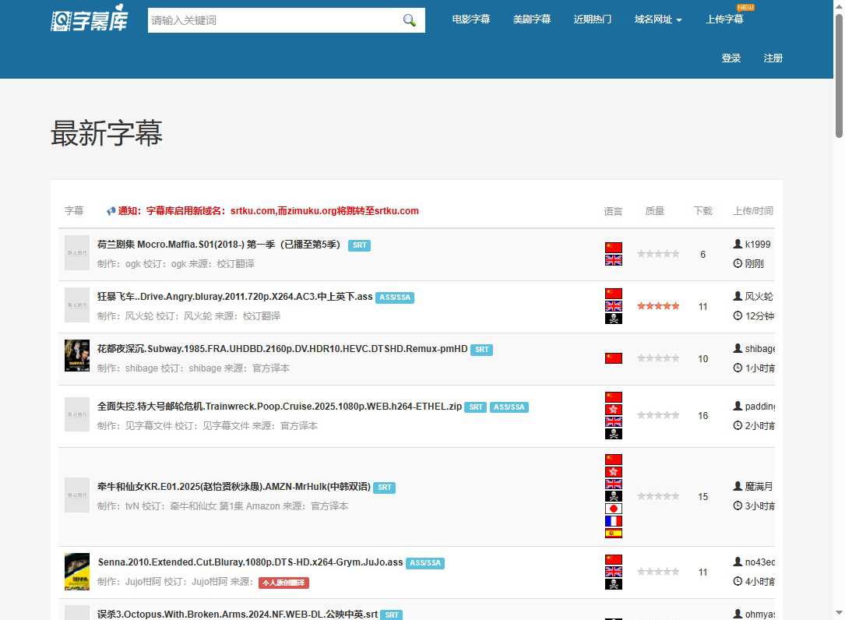Open the srtku.com domain notice link

pos(269,211)
